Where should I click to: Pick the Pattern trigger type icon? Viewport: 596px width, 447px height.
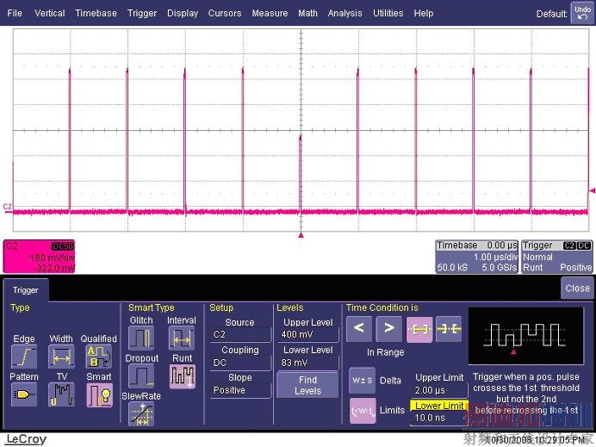pos(24,394)
